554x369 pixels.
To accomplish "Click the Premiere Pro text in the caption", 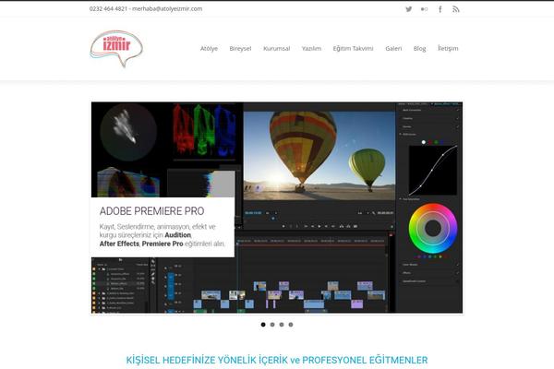I will (x=163, y=244).
